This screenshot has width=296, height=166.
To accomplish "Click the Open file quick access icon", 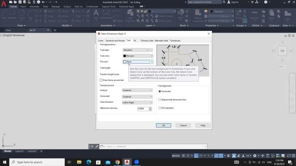I will click(15, 2).
